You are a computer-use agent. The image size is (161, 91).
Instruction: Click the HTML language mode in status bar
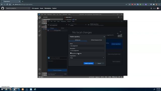pos(110,77)
